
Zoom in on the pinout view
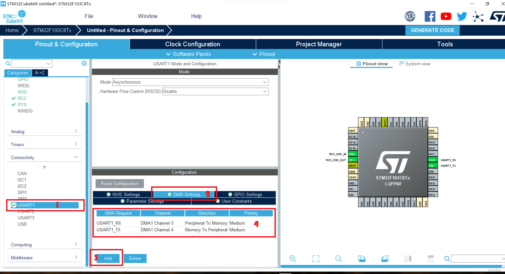(293, 259)
